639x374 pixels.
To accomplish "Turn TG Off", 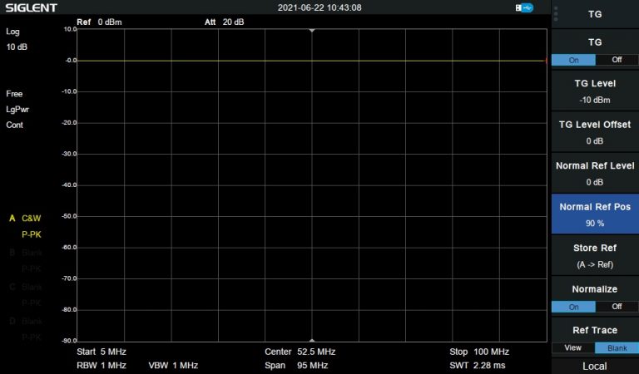I will click(617, 60).
